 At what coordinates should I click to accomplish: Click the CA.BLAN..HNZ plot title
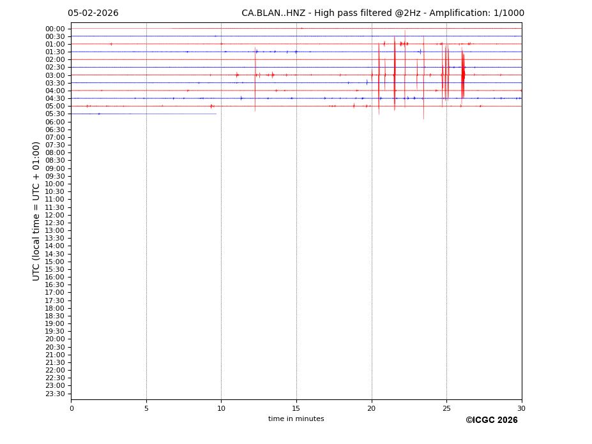coord(383,13)
